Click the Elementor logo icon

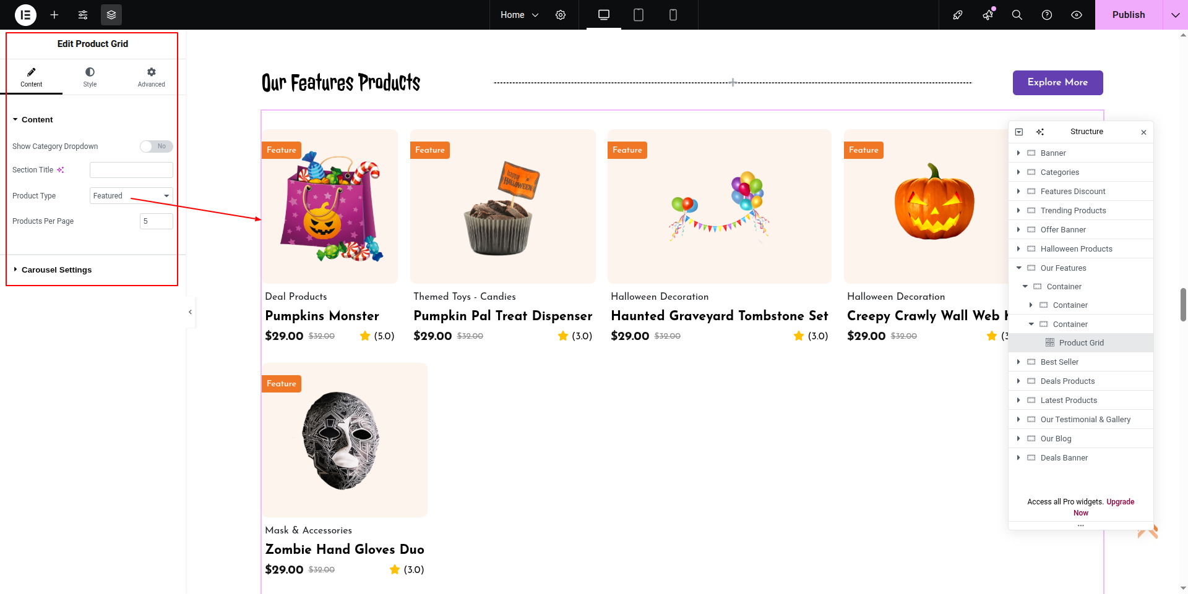(x=25, y=15)
